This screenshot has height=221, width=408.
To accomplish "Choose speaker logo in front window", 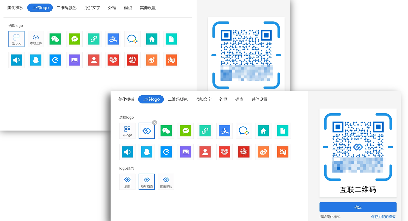I will 127,152.
